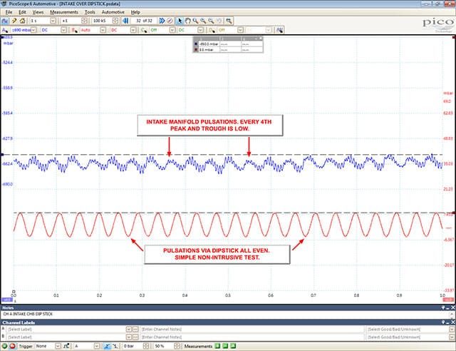Click the green start capture button

click(5, 346)
